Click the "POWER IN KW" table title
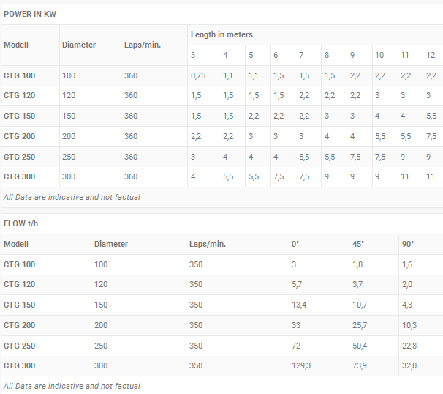 point(30,14)
